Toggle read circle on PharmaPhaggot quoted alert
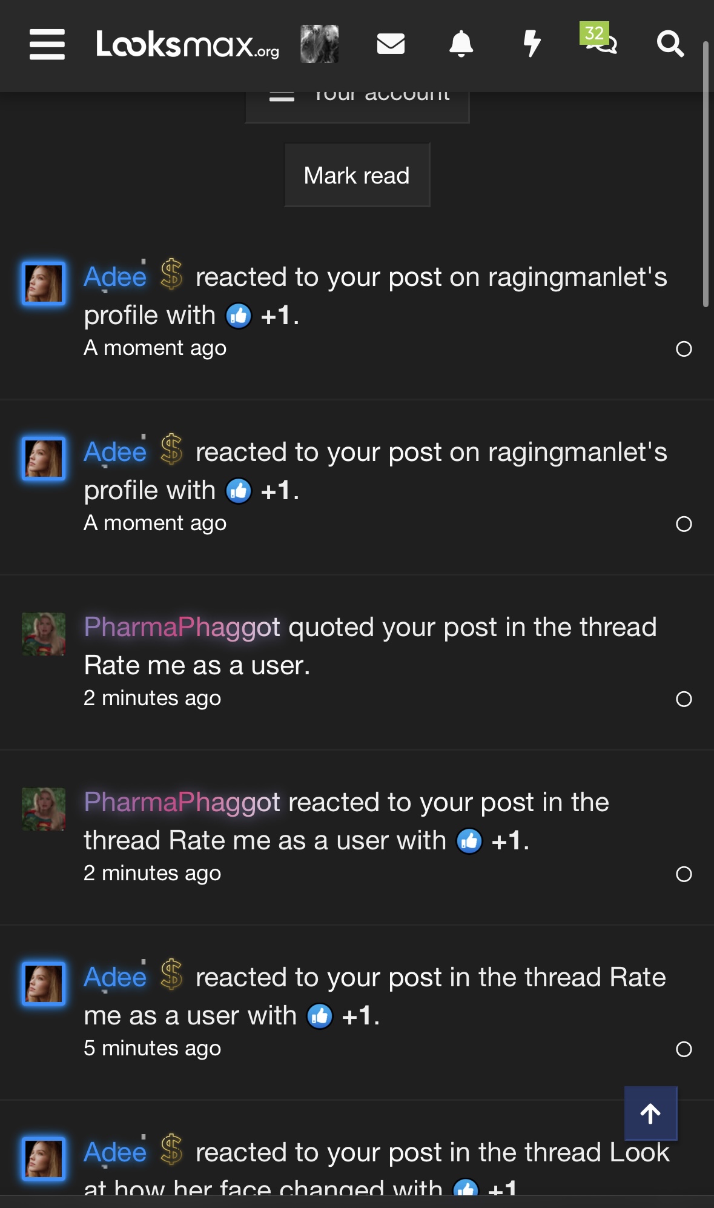Viewport: 714px width, 1208px height. (x=684, y=699)
